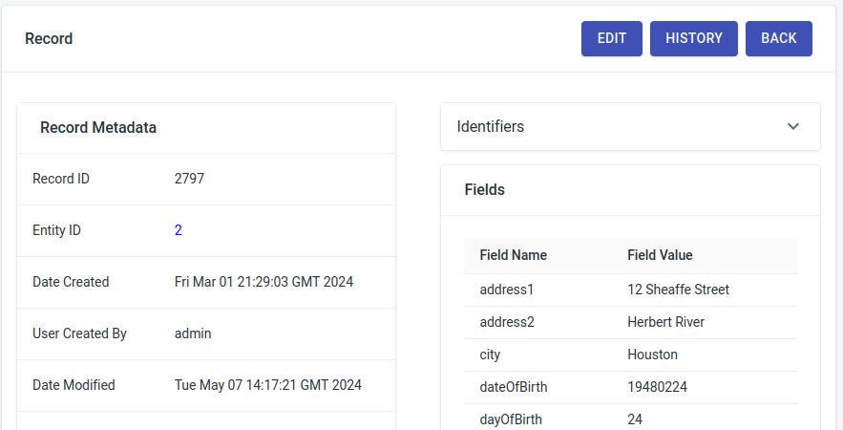Select the value 19480224
This screenshot has height=430, width=843.
coord(658,387)
